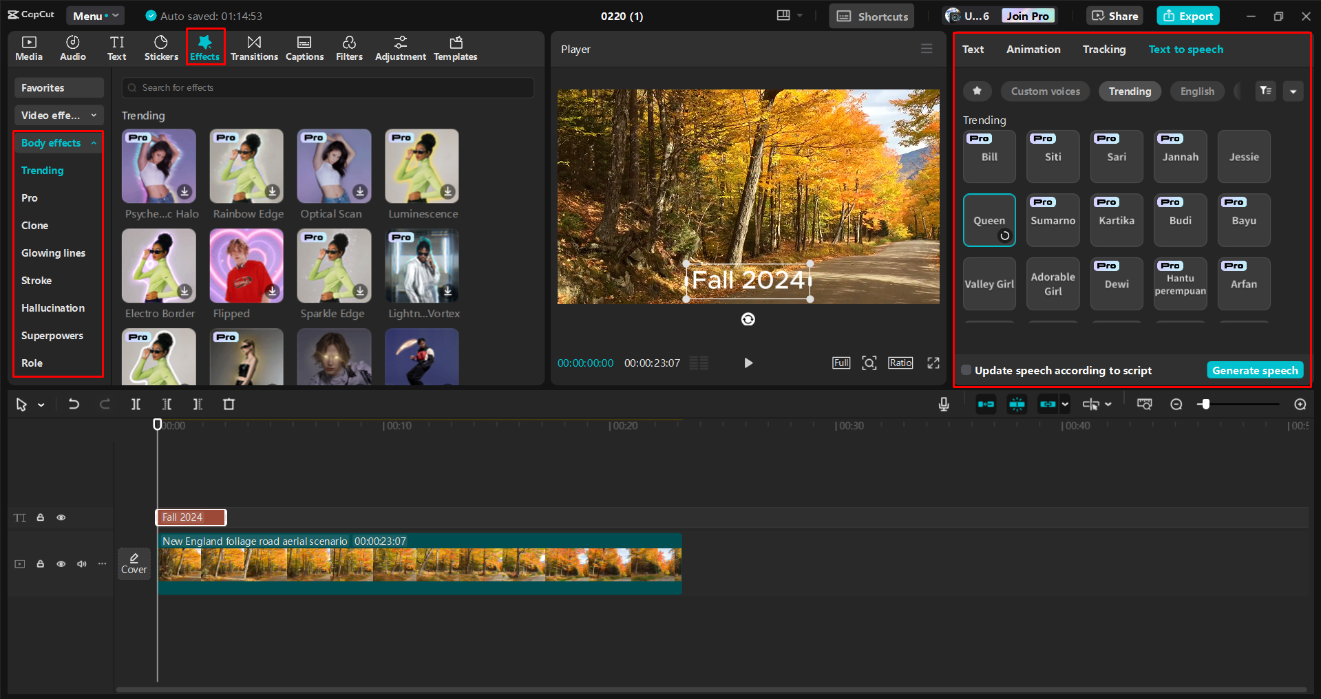The image size is (1321, 699).
Task: Click the Generate speech button
Action: click(x=1255, y=371)
